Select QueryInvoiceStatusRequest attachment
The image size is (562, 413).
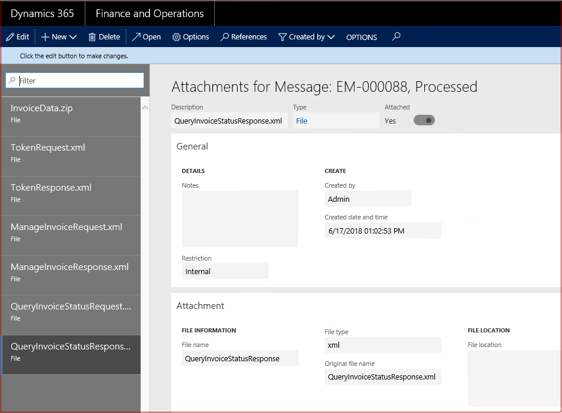pos(71,315)
